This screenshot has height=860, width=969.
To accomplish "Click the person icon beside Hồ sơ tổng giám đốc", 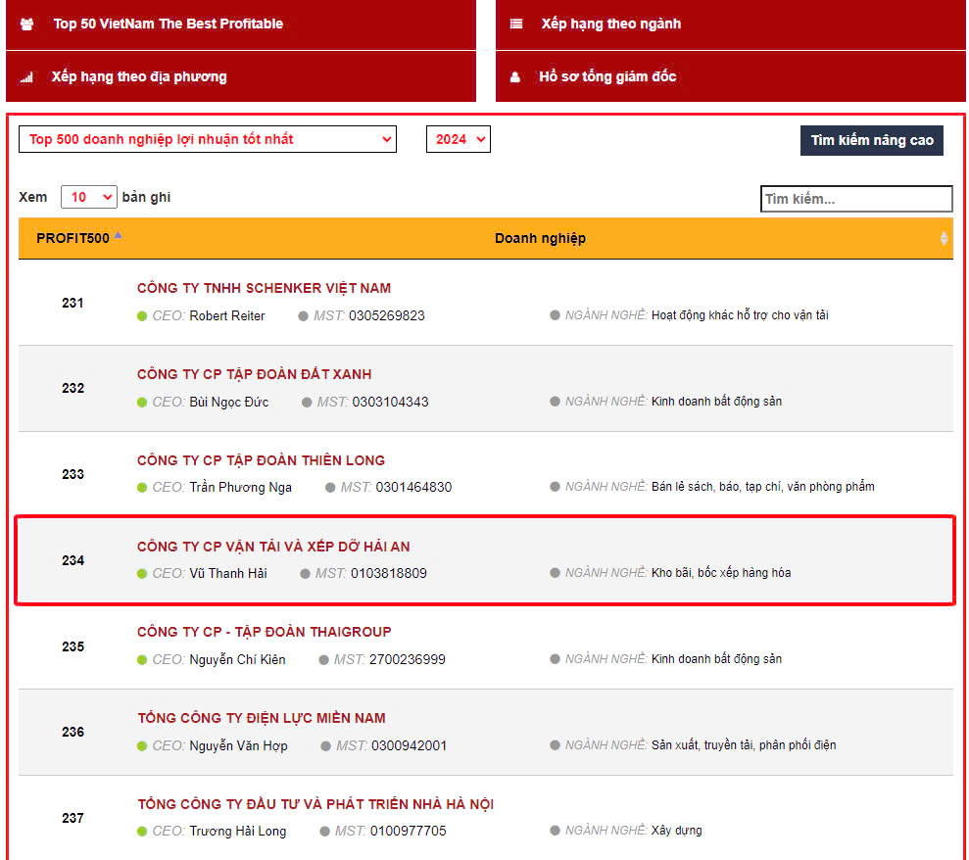I will tap(514, 77).
